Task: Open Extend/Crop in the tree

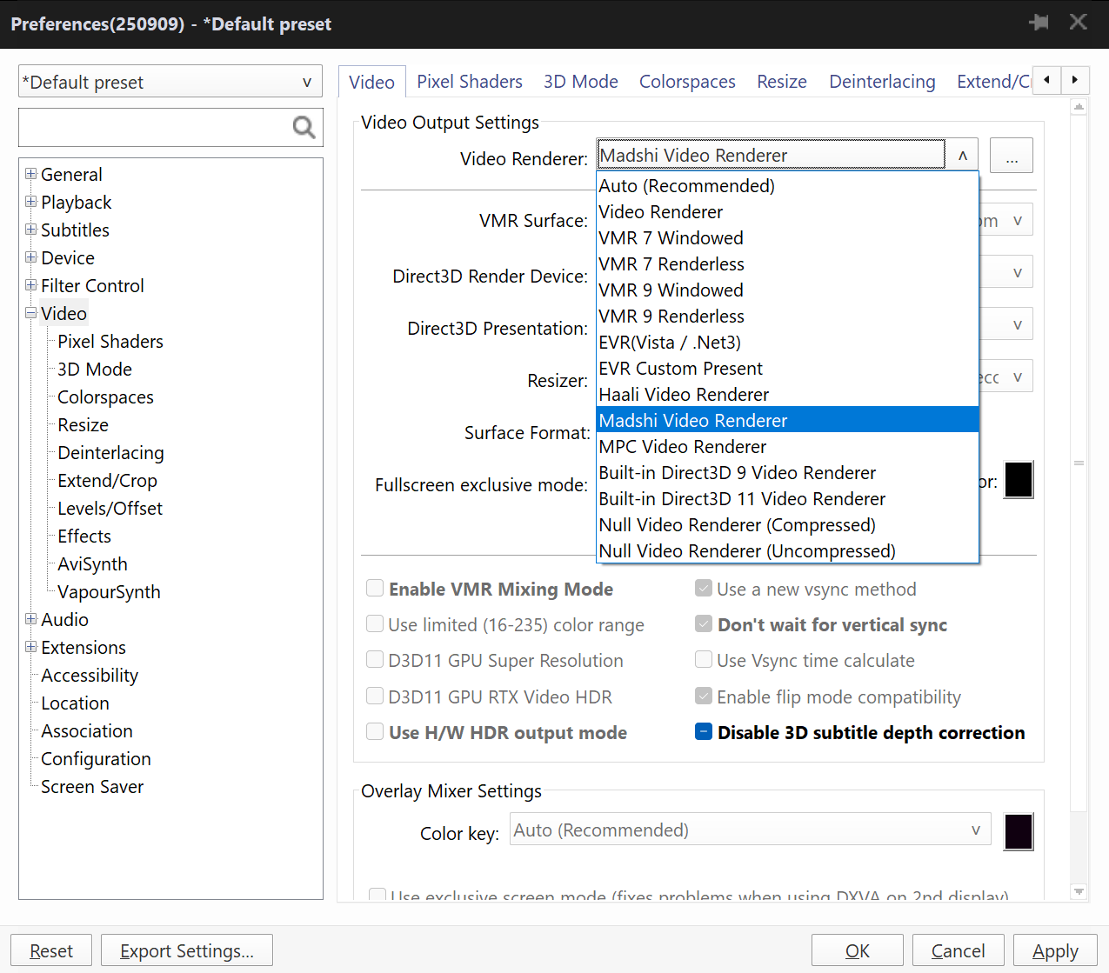Action: pos(107,480)
